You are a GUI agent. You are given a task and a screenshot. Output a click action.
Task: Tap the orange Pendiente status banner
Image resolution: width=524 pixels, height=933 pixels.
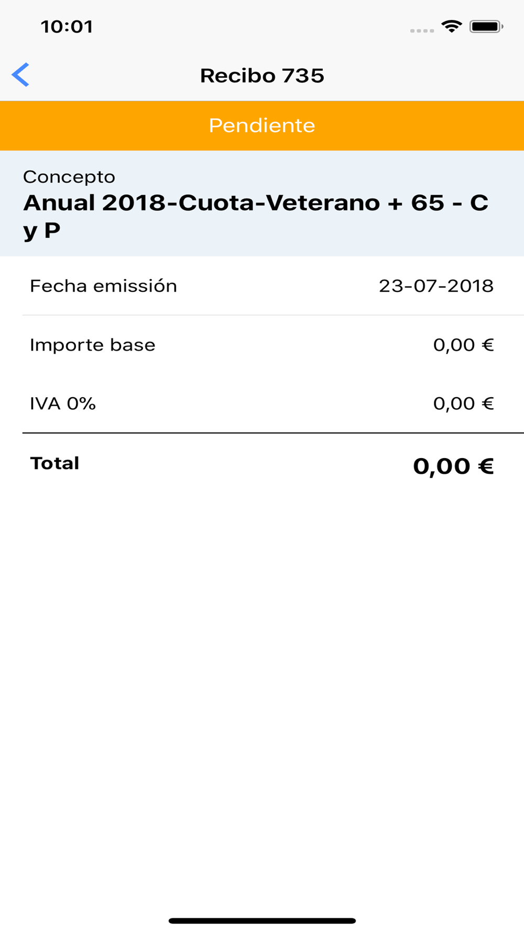click(262, 125)
